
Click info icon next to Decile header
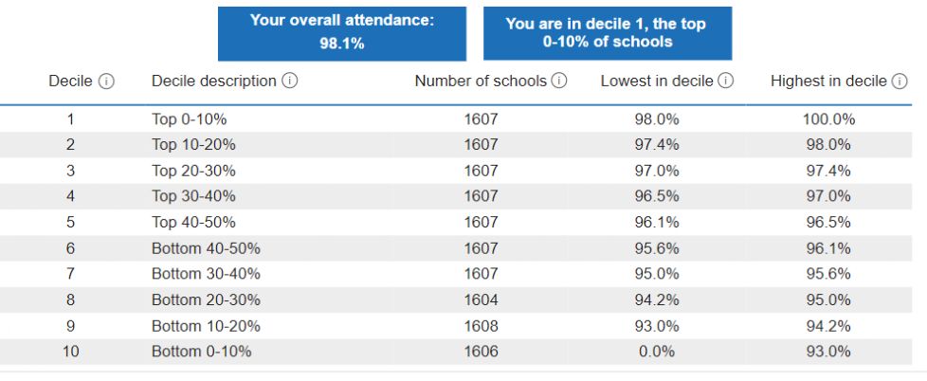coord(106,82)
